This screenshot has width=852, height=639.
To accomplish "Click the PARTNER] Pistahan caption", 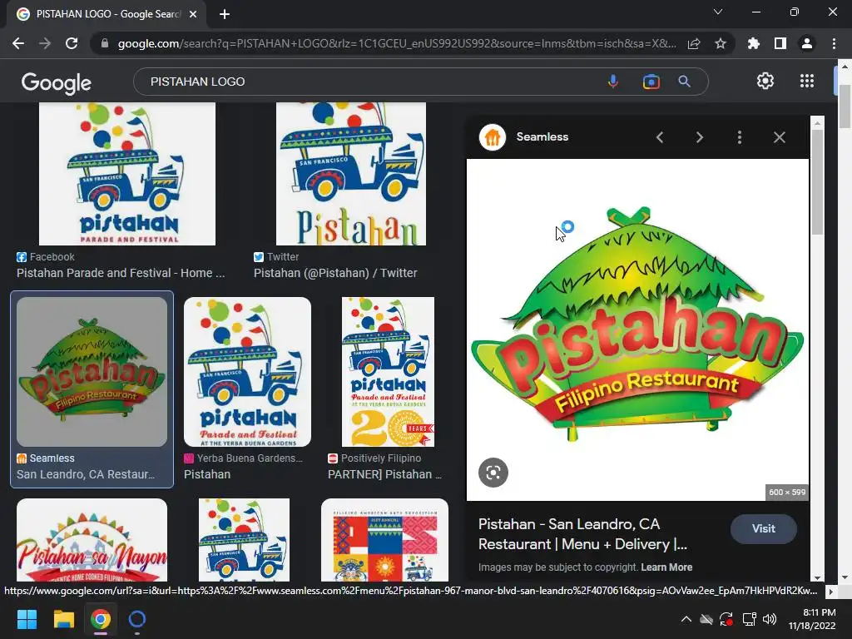I will coord(384,474).
